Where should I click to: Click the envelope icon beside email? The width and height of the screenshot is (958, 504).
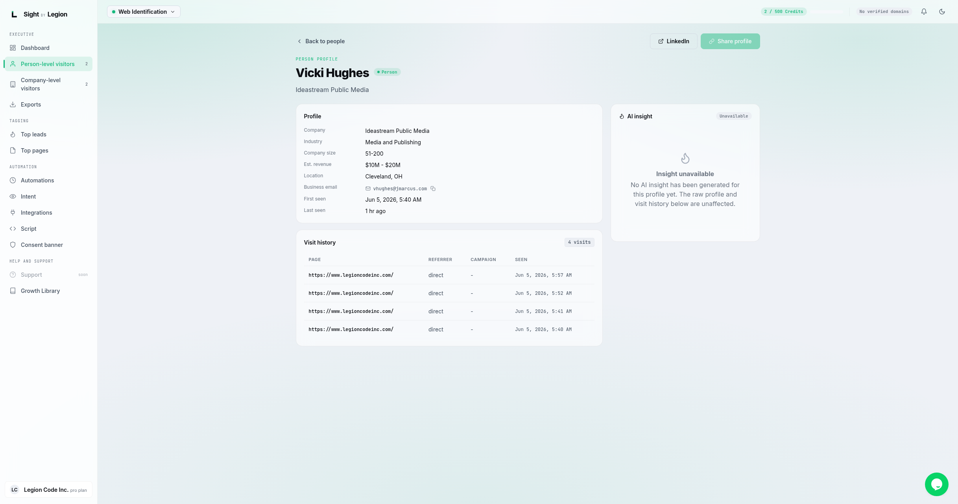pyautogui.click(x=368, y=189)
